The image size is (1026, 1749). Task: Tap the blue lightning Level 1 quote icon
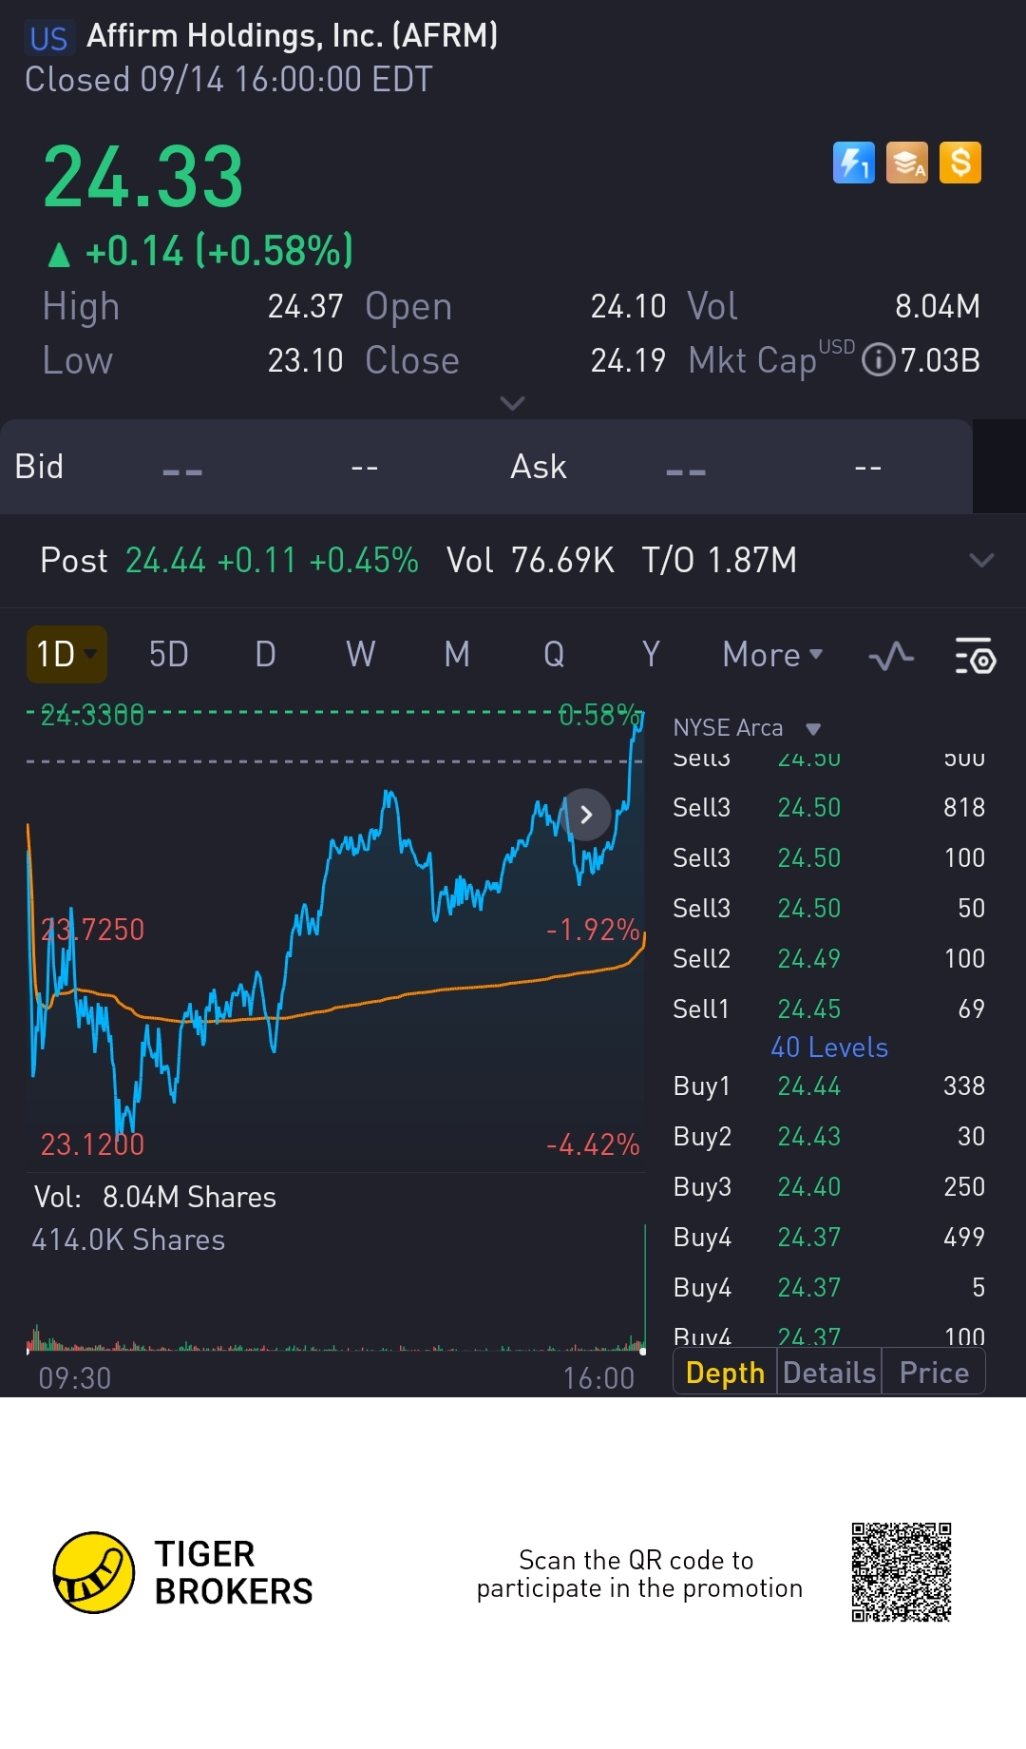(853, 163)
